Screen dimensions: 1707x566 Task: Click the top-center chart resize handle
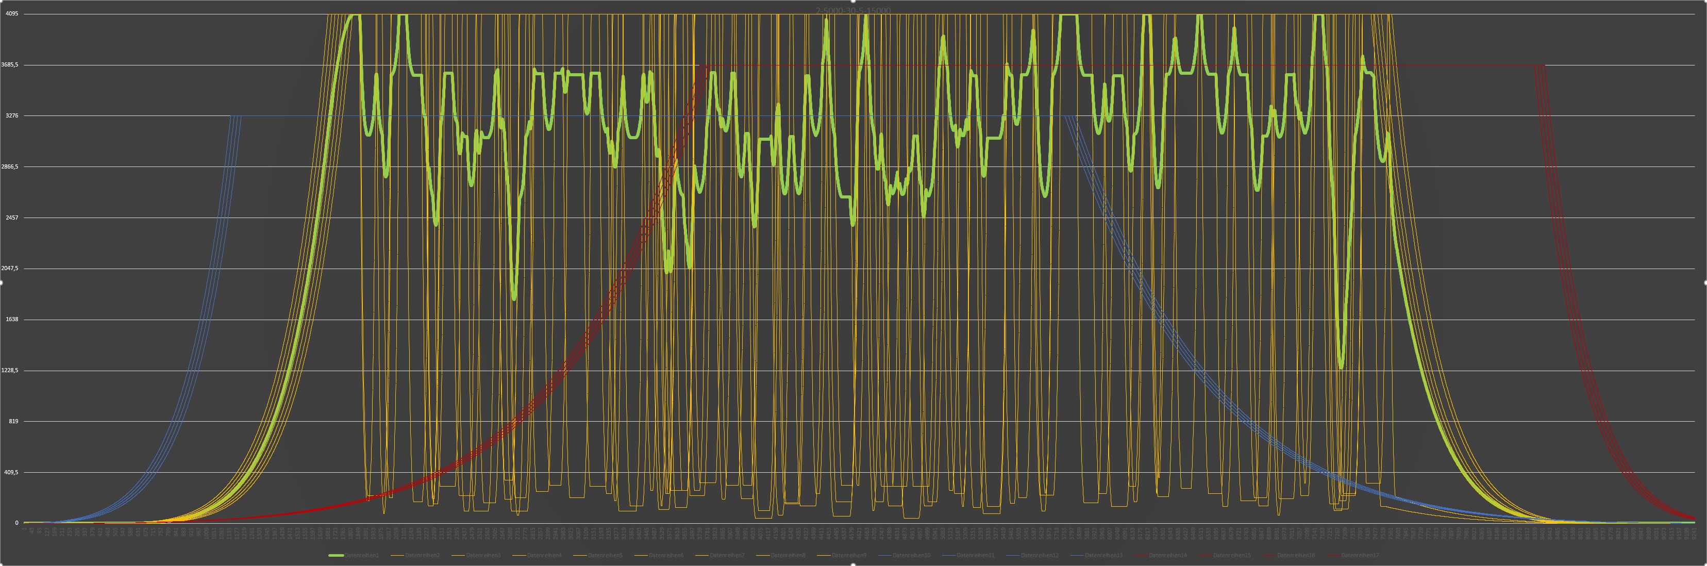click(x=853, y=2)
